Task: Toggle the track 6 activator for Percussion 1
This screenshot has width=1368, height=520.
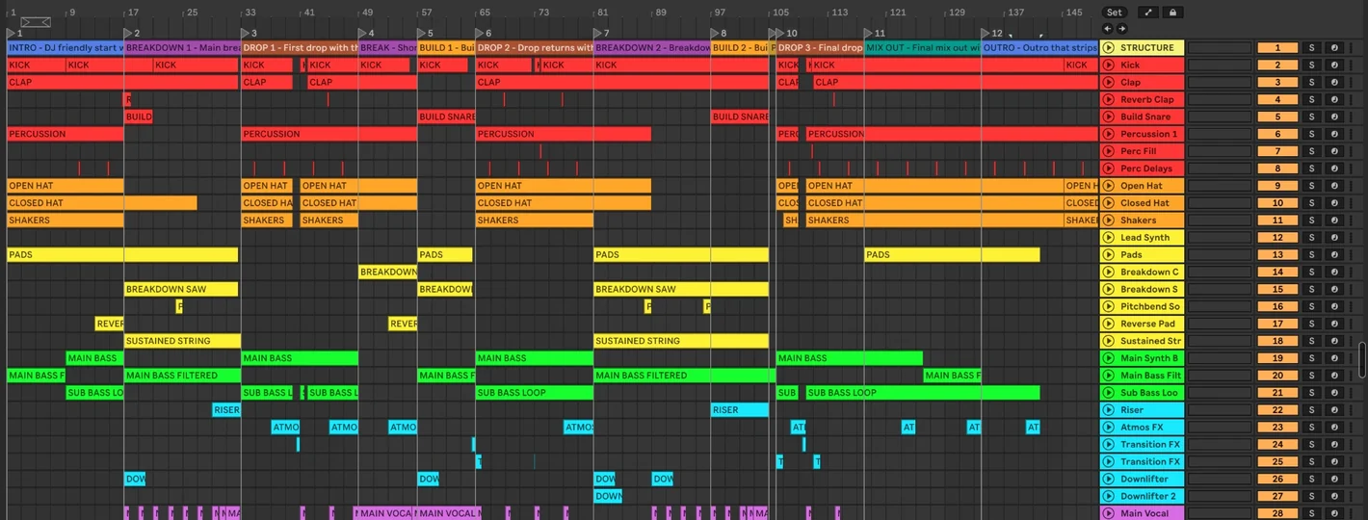Action: (1277, 134)
